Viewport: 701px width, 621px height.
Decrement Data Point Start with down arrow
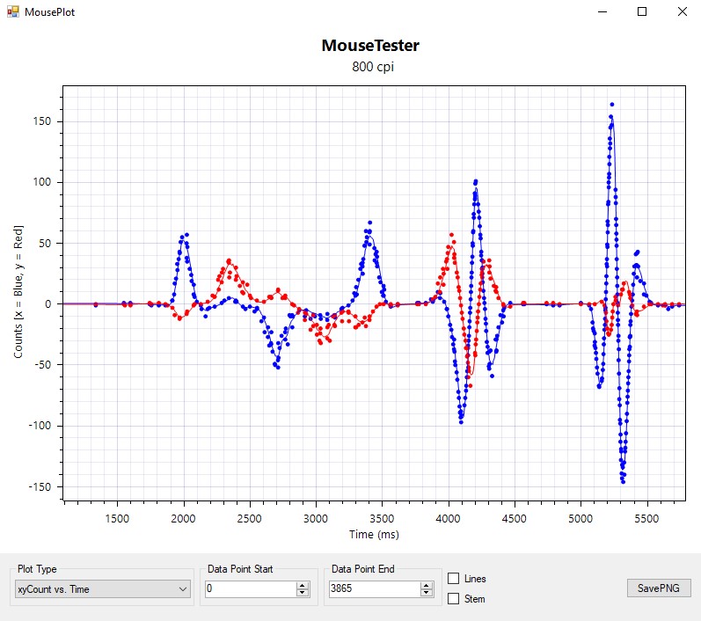pos(301,593)
